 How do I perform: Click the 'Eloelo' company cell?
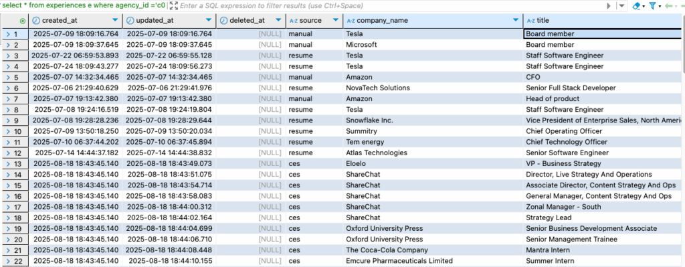coord(433,164)
